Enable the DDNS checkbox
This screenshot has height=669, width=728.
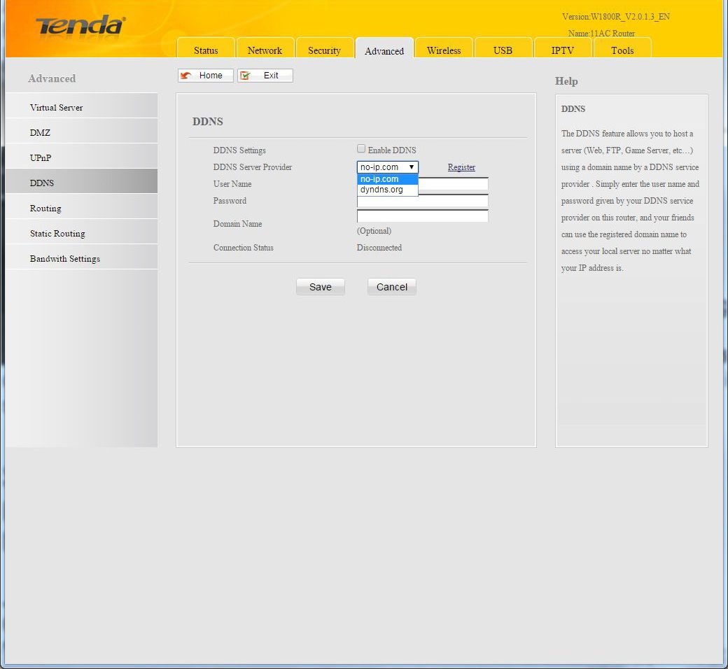(x=361, y=149)
